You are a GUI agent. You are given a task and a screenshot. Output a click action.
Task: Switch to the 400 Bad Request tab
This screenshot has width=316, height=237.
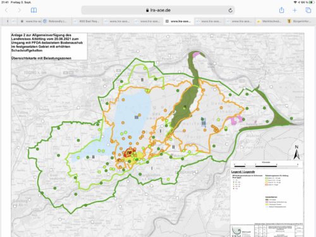[87, 21]
